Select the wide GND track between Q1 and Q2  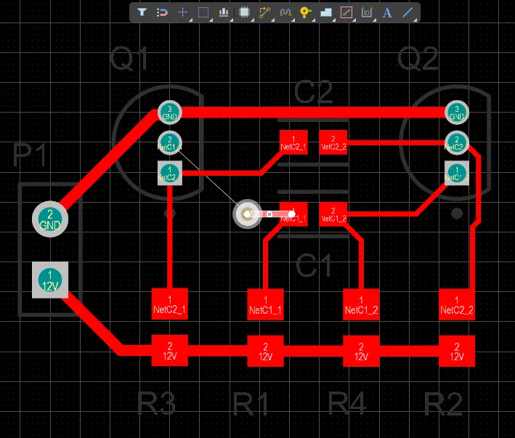click(312, 113)
